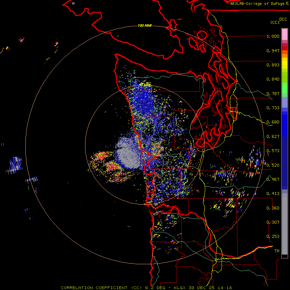
Task: Select the 0.627 scale value
Action: (x=273, y=137)
